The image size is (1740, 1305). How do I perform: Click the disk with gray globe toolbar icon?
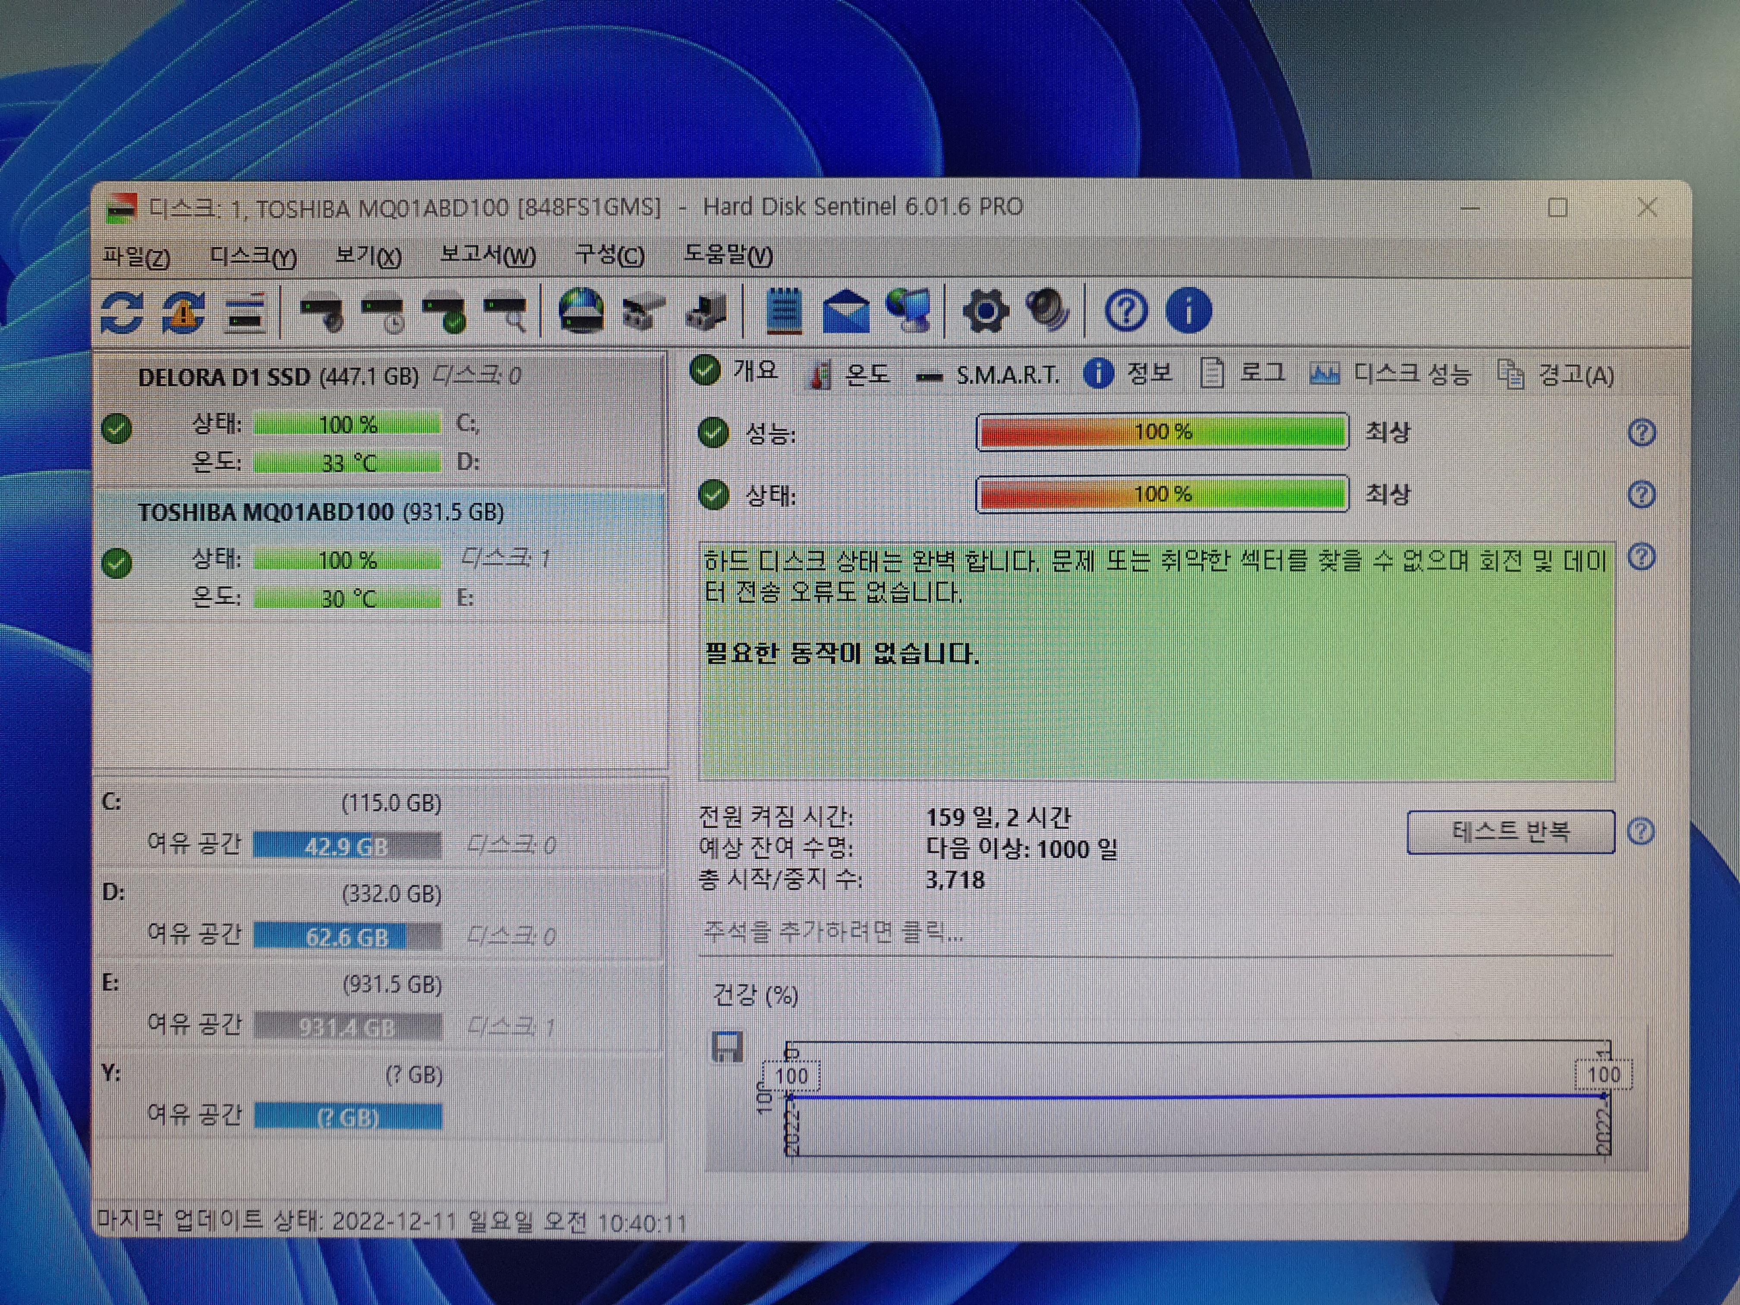pyautogui.click(x=322, y=314)
